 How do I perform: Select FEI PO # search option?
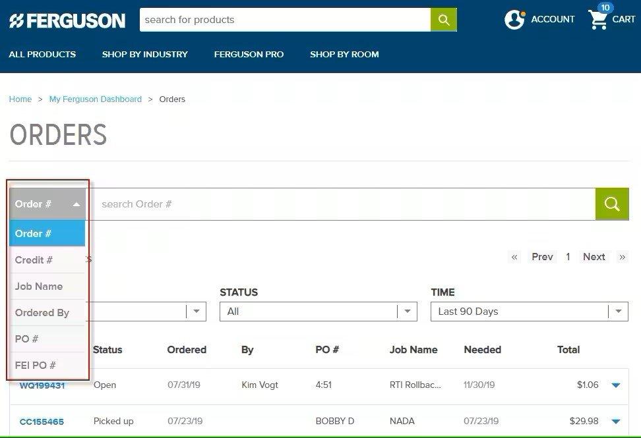pyautogui.click(x=47, y=366)
